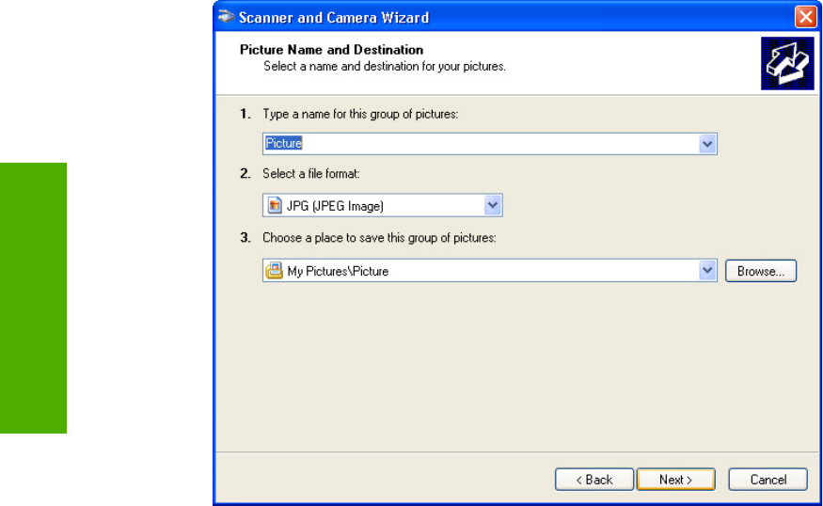Click the scanner icon in the title bar
Viewport: 823px width, 506px height.
pos(226,17)
